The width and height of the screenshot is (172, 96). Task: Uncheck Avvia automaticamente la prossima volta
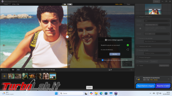coord(102,60)
